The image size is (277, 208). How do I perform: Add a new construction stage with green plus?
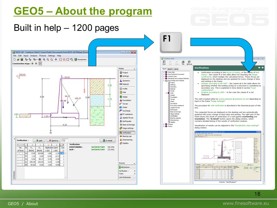point(33,64)
